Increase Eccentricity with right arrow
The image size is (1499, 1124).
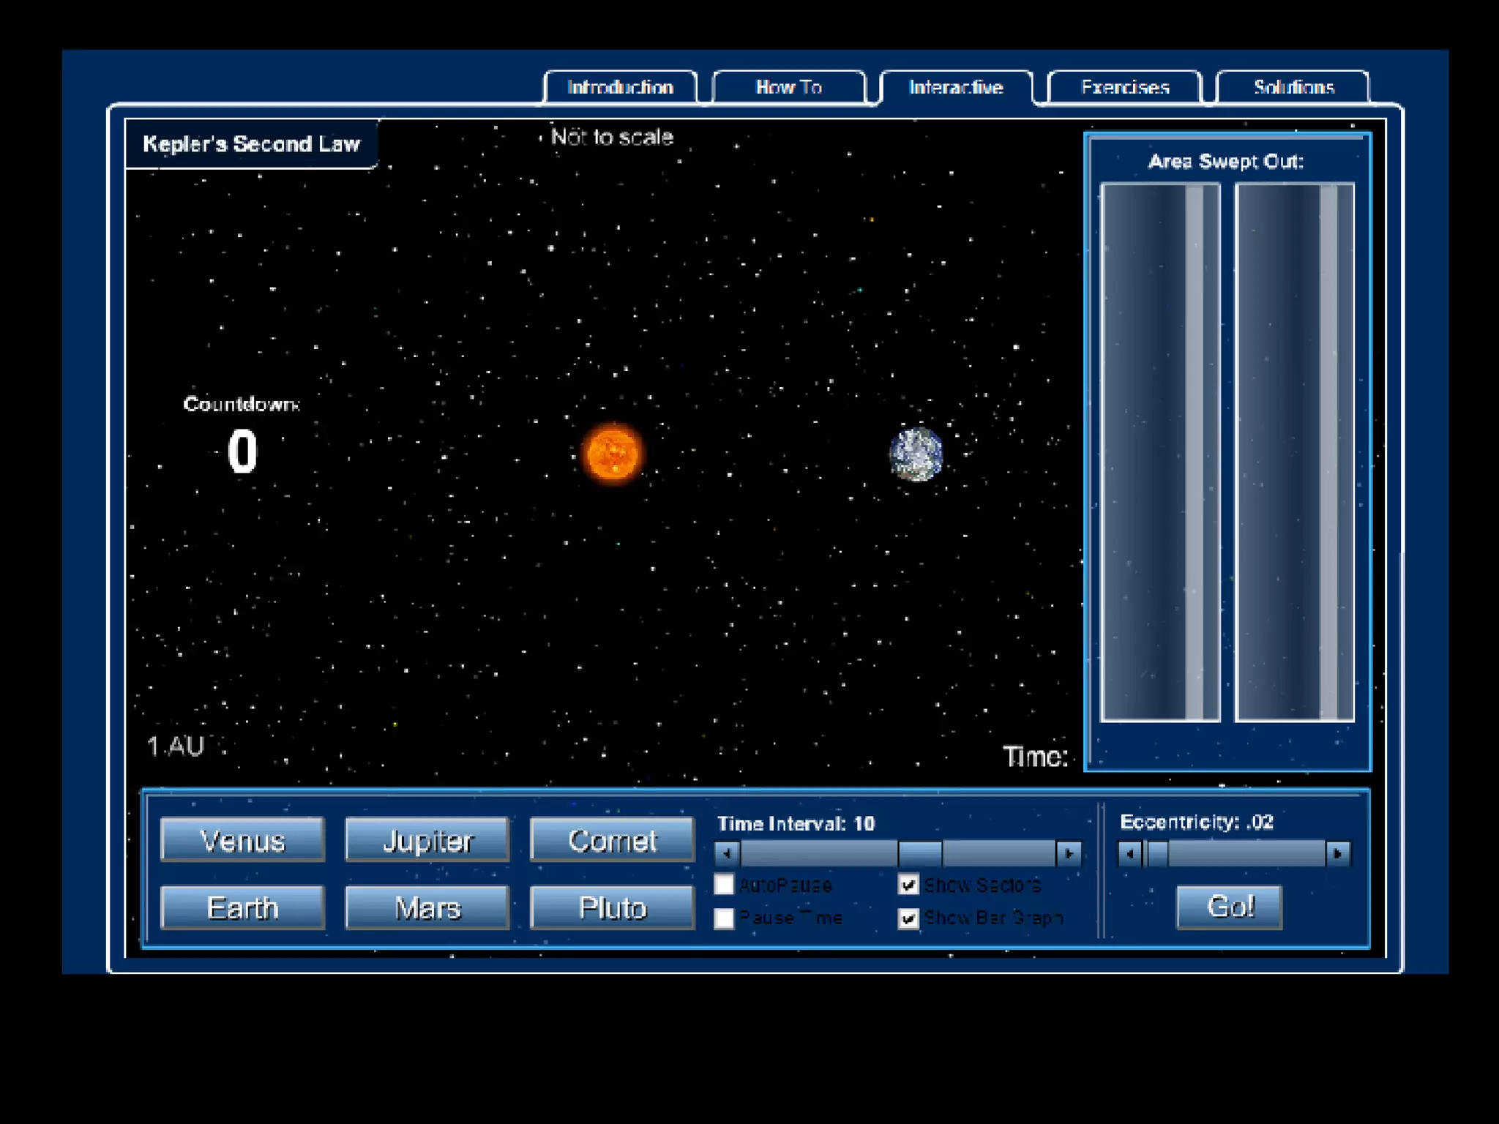[1338, 853]
